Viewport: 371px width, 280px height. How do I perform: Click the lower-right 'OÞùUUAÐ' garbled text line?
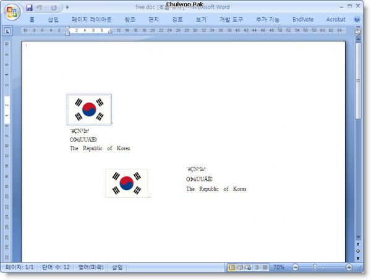[x=199, y=179]
